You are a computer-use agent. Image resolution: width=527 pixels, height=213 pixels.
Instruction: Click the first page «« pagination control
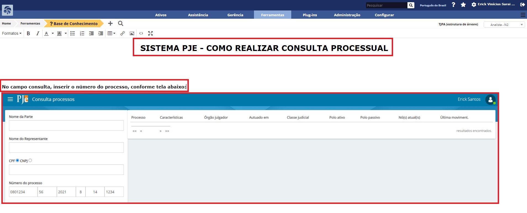point(134,131)
